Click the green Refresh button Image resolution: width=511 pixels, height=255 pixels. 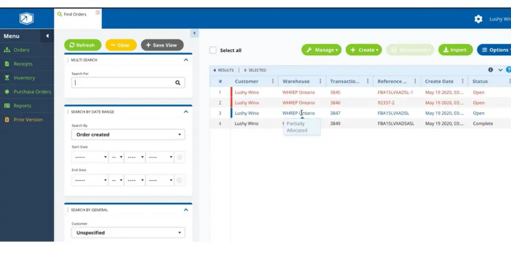pos(82,45)
